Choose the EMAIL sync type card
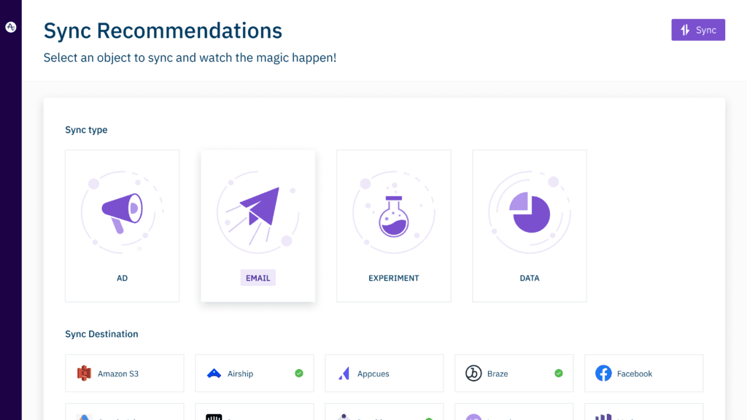The height and width of the screenshot is (420, 747). 258,226
